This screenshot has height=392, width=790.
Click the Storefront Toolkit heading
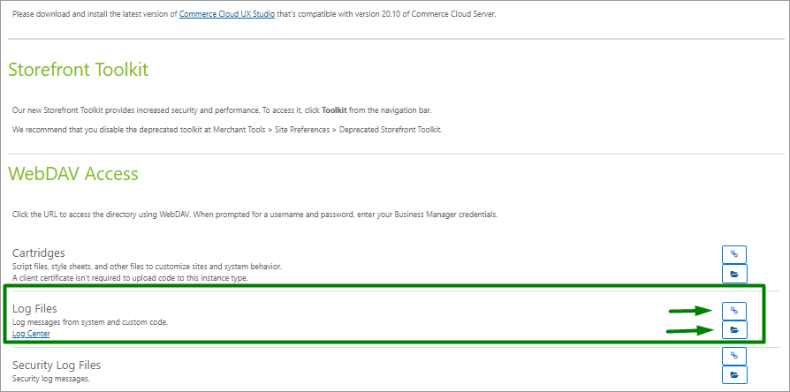78,70
